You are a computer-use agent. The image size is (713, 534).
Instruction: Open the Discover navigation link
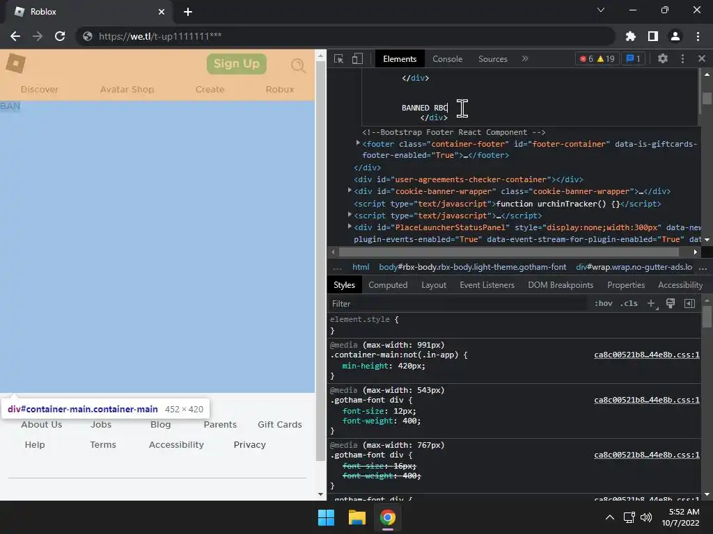coord(40,90)
